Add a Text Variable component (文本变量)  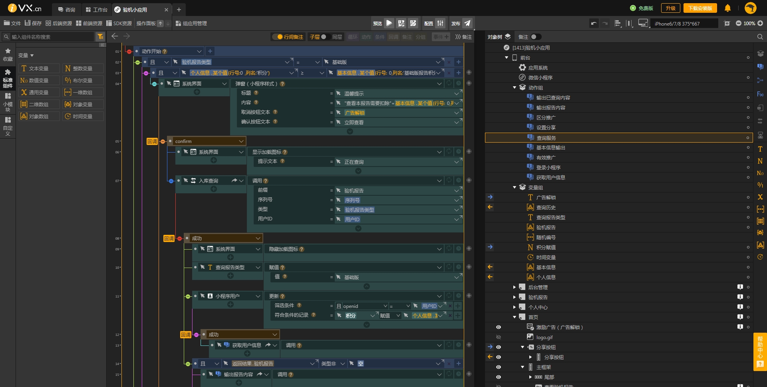[x=39, y=68]
